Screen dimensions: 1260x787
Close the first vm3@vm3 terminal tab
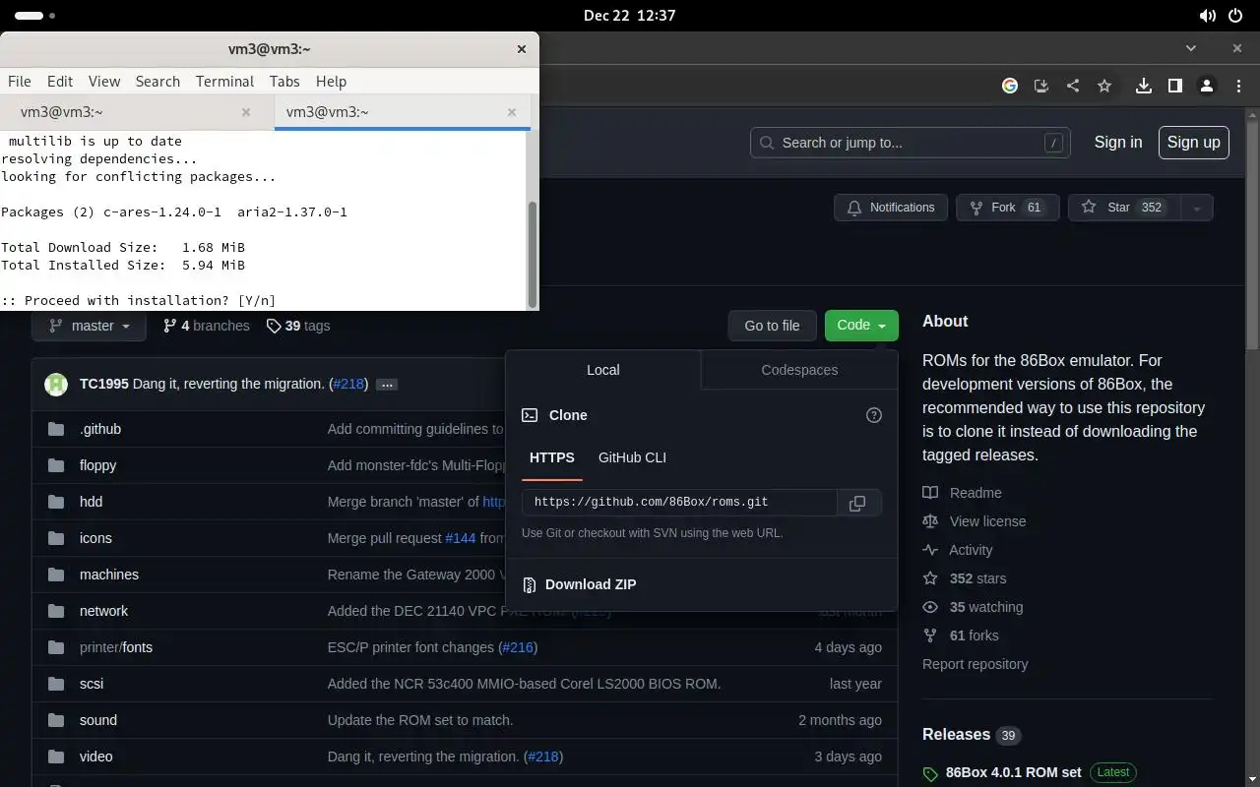click(246, 112)
